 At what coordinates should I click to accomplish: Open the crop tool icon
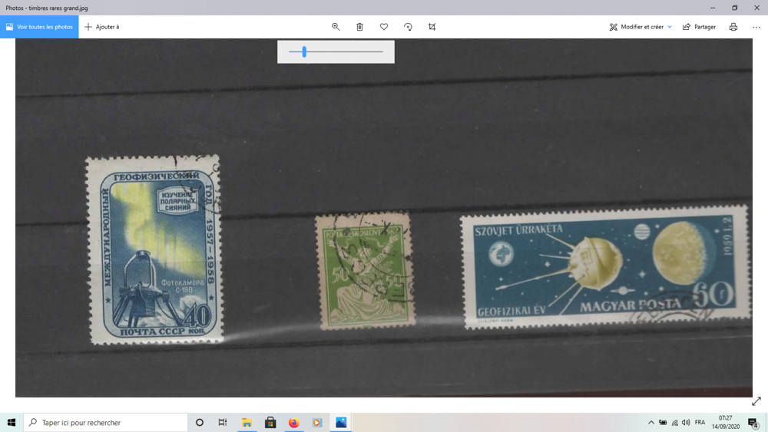432,27
